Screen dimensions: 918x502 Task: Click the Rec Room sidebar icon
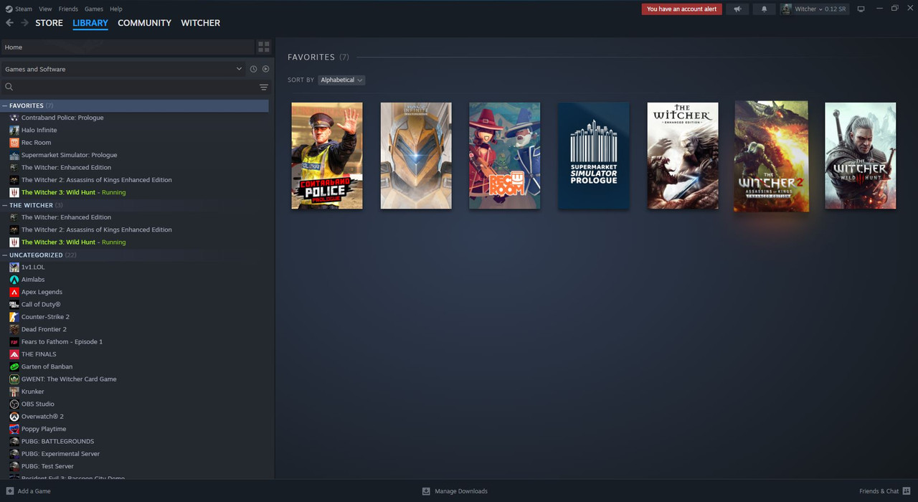14,143
